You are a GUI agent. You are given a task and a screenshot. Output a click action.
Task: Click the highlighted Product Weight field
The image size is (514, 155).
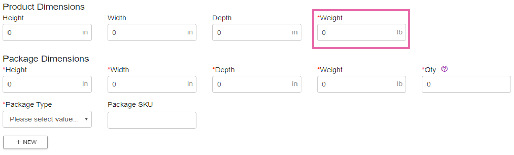click(x=362, y=33)
